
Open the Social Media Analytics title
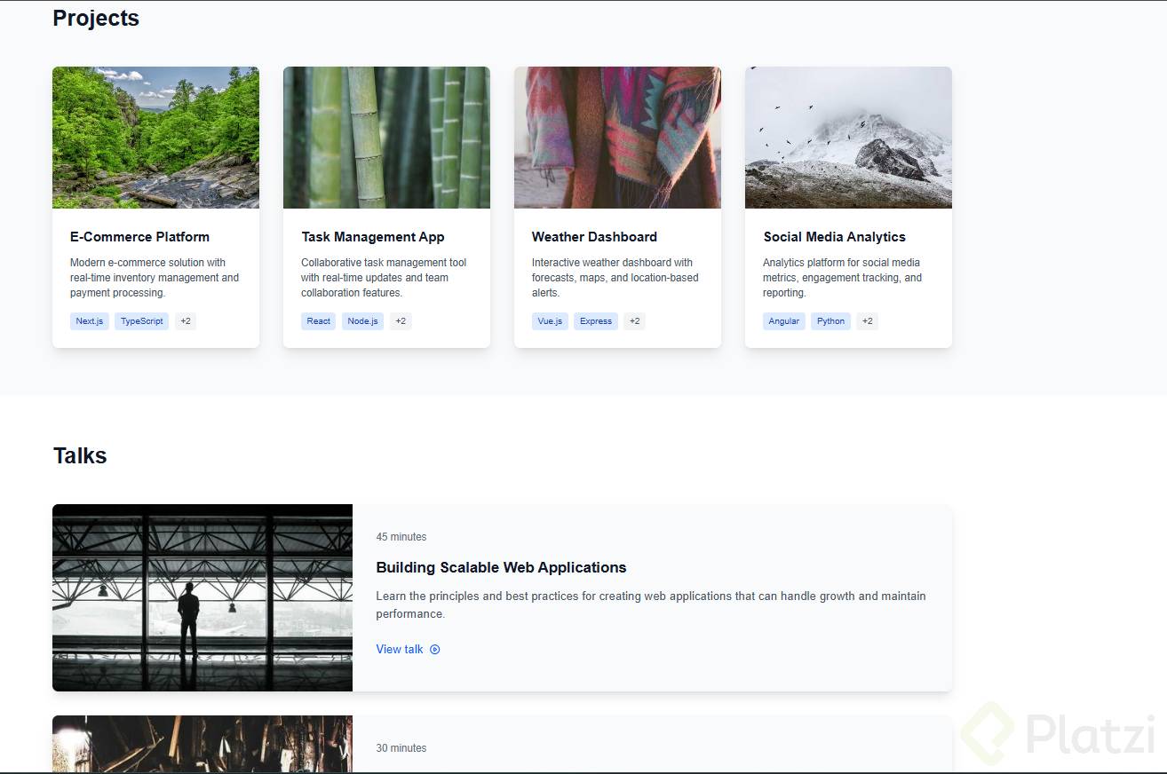coord(834,237)
